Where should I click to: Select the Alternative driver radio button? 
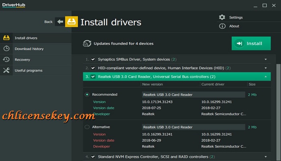click(x=87, y=127)
